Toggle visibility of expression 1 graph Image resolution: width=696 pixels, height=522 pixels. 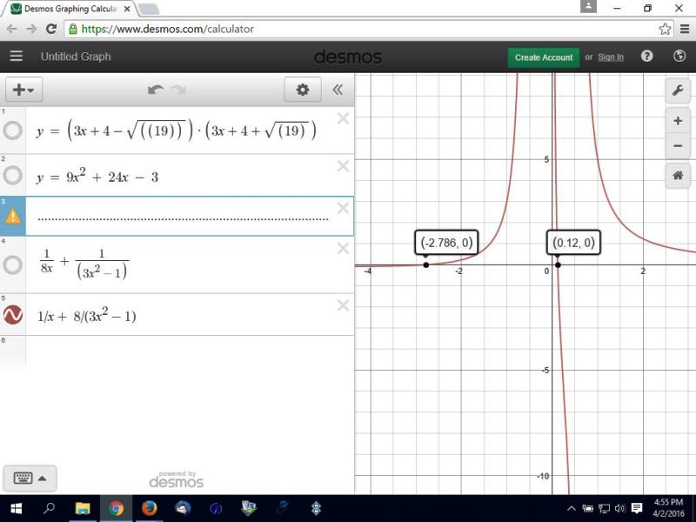point(12,131)
